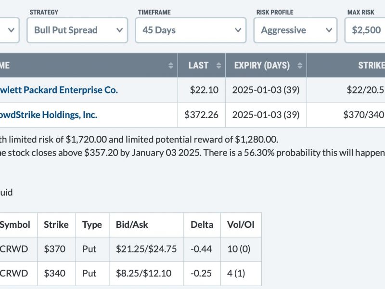The image size is (385, 289).
Task: Click the Type column header in legs table
Action: tap(92, 225)
